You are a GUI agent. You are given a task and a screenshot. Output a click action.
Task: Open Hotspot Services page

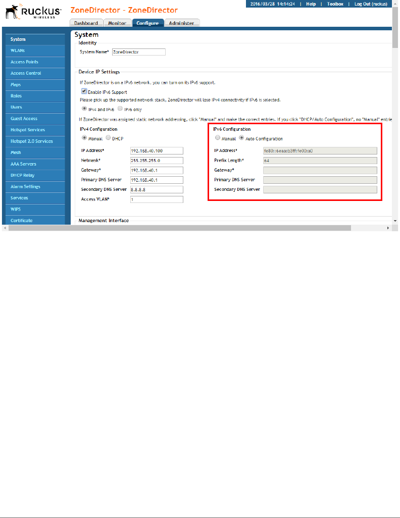(35, 130)
